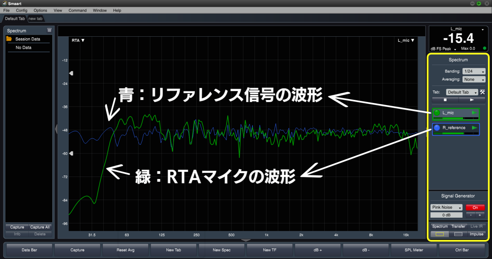This screenshot has width=492, height=259.
Task: Turn off the signal generator On button
Action: click(x=475, y=207)
